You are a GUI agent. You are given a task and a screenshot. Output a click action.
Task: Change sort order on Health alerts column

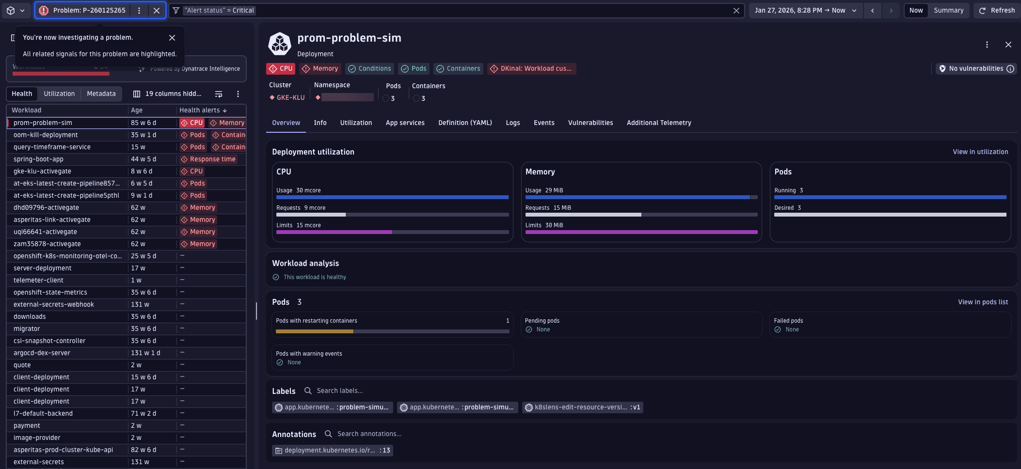point(203,110)
